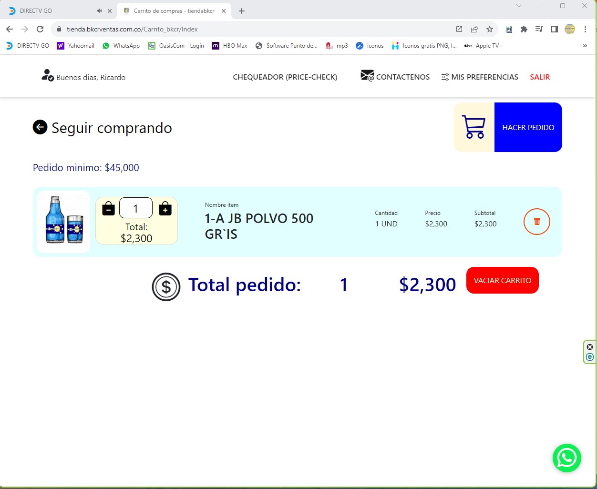Screen dimensions: 597x489
Task: Click the green e icon on right edge
Action: (590, 357)
